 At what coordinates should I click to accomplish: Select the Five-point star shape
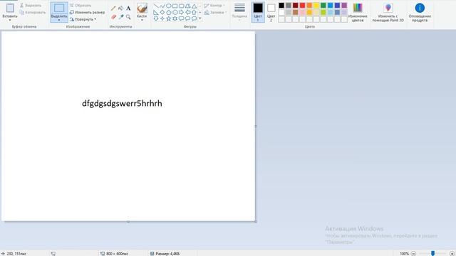pos(169,18)
